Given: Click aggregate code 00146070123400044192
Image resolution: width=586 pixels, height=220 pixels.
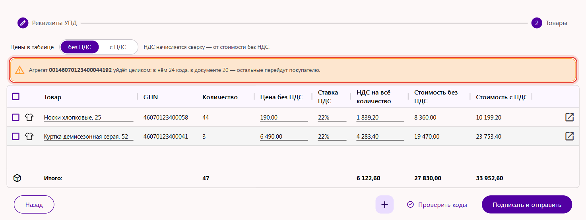Looking at the screenshot, I should (x=80, y=70).
